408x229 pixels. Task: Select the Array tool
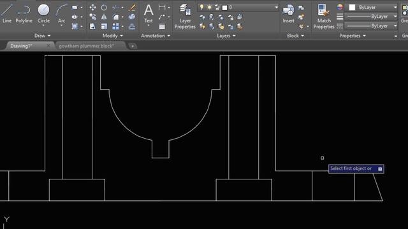[115, 26]
